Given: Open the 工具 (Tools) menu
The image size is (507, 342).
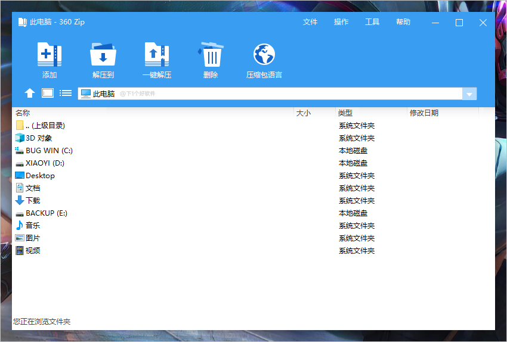Looking at the screenshot, I should pos(372,22).
